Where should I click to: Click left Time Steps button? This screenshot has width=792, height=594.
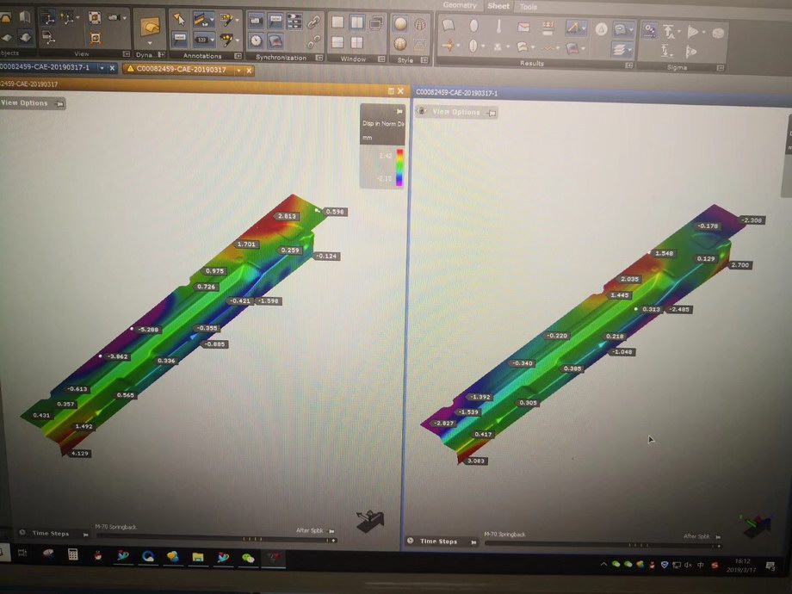click(51, 534)
